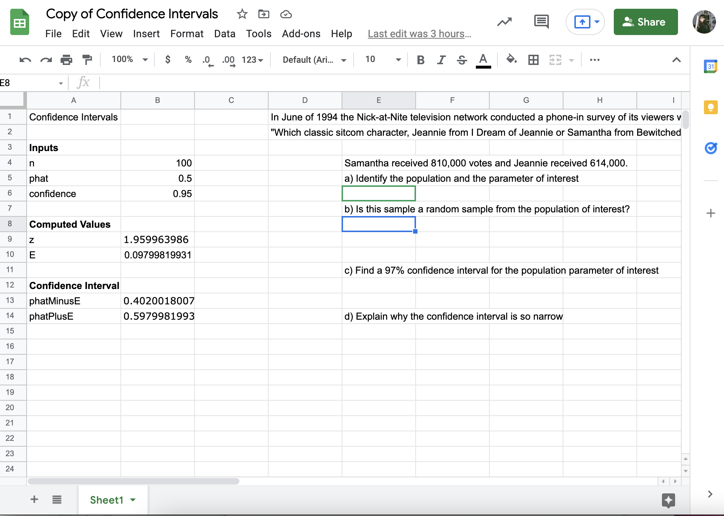Screen dimensions: 724x516
Task: Click the Share button
Action: (x=646, y=22)
